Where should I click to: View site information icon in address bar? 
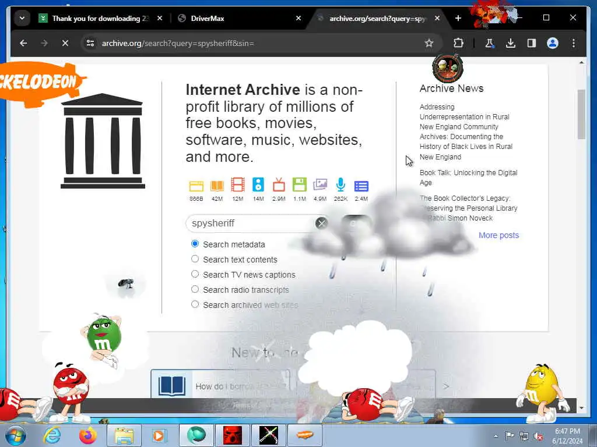click(90, 43)
